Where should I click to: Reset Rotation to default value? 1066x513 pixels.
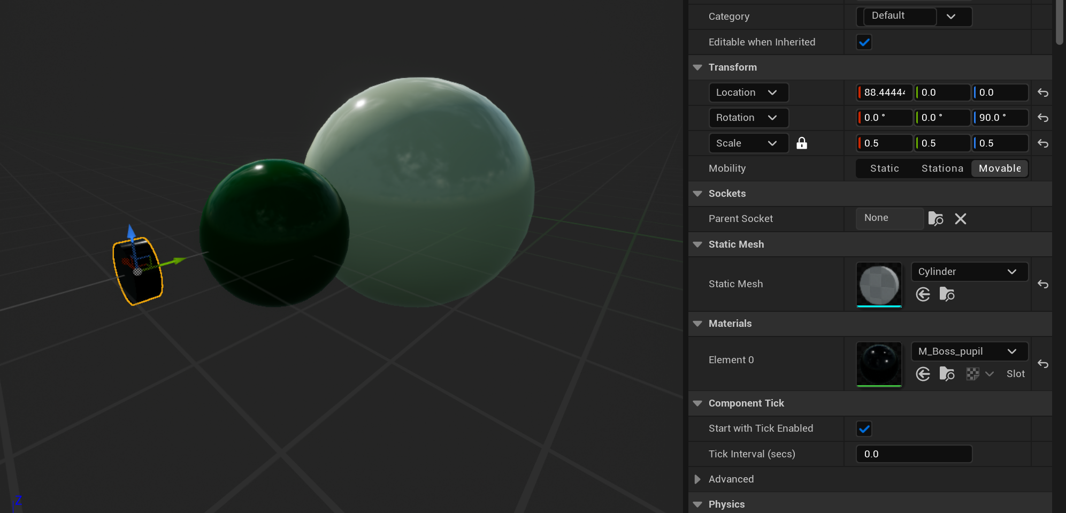[1042, 118]
